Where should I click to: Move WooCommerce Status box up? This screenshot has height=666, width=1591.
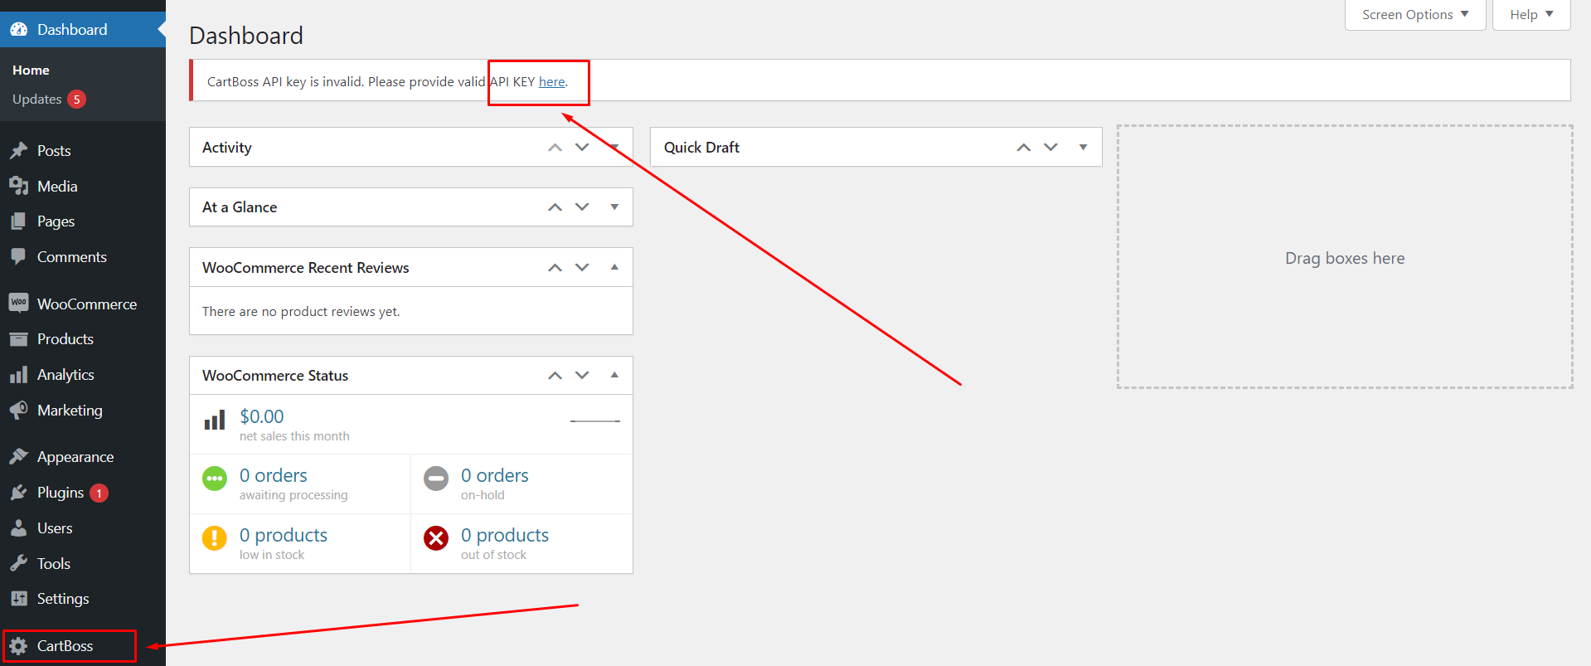pyautogui.click(x=555, y=376)
